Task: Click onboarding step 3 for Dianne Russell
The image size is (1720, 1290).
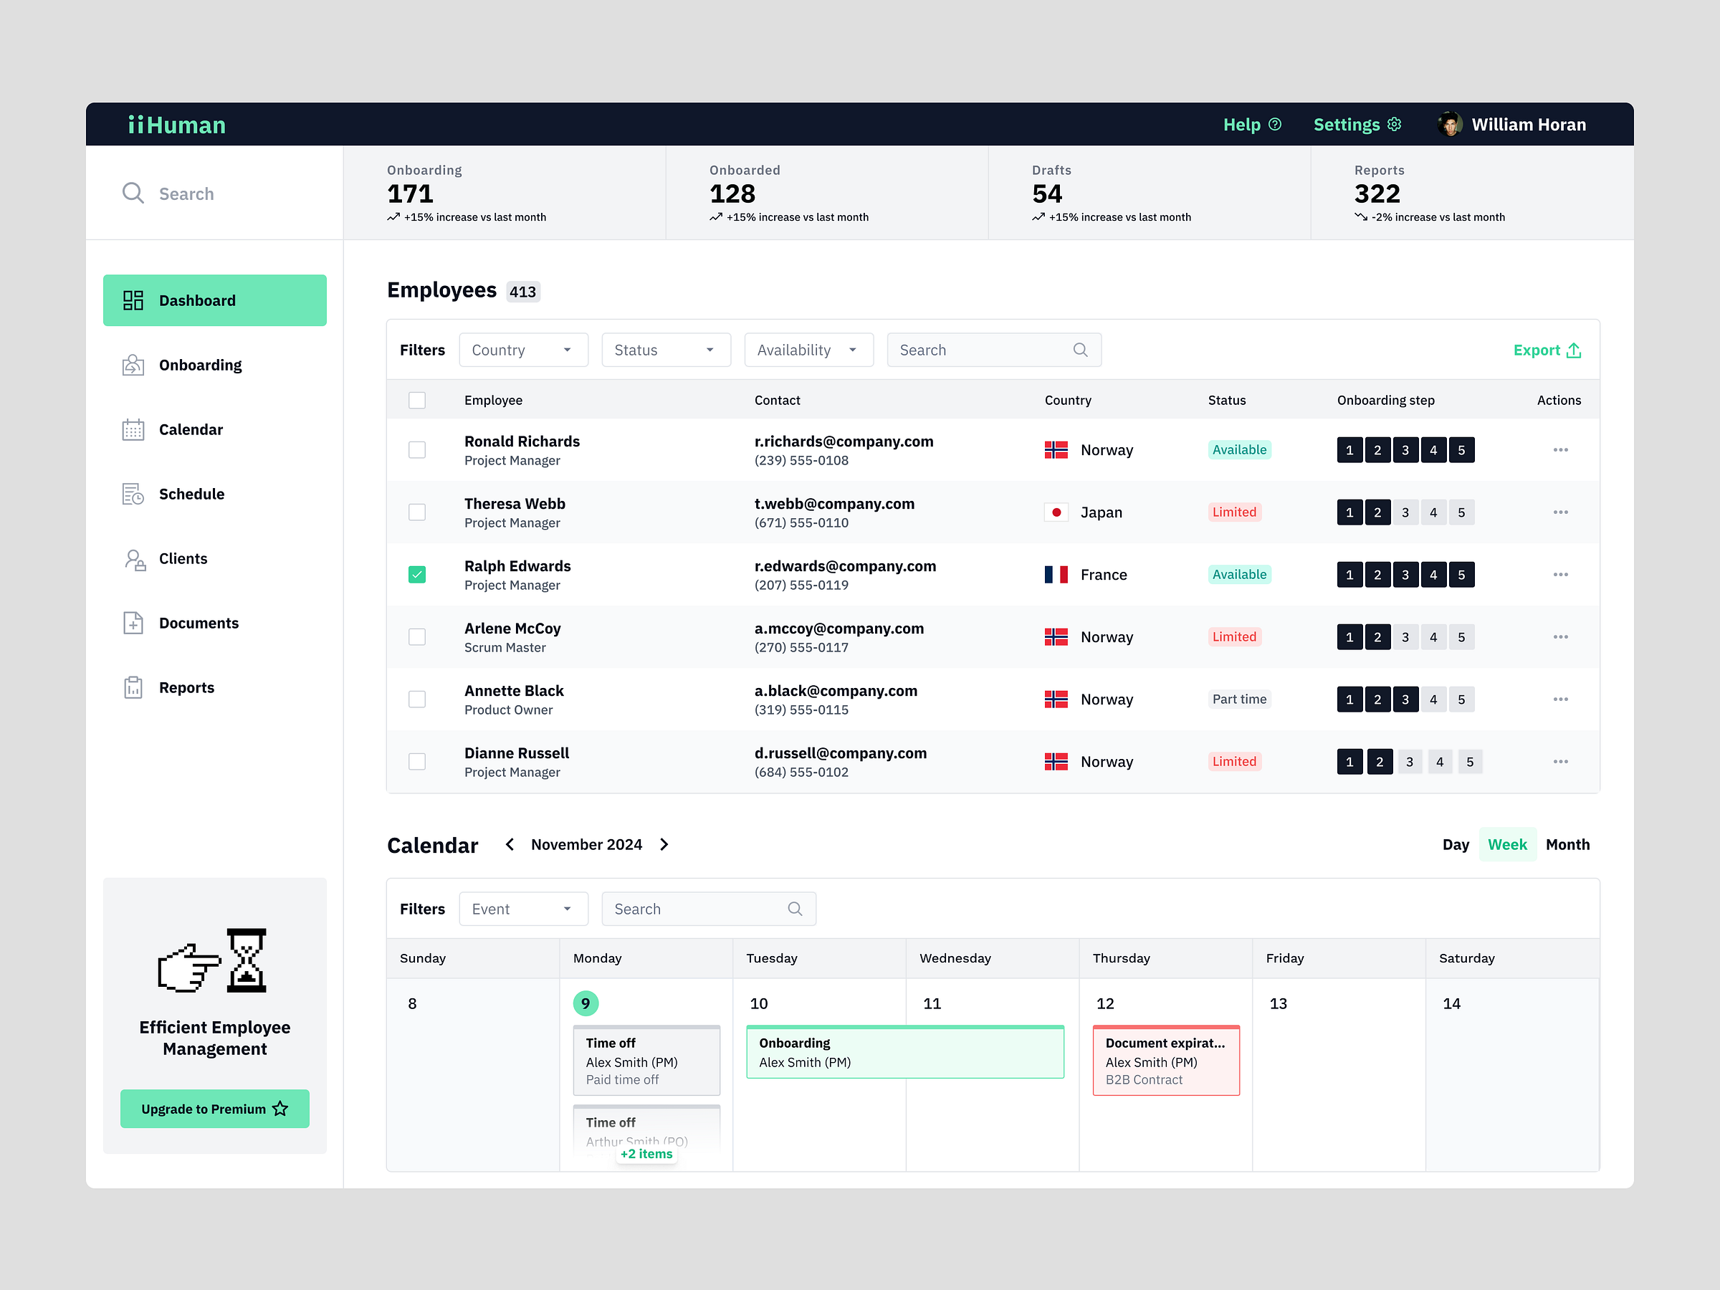Action: click(x=1410, y=761)
